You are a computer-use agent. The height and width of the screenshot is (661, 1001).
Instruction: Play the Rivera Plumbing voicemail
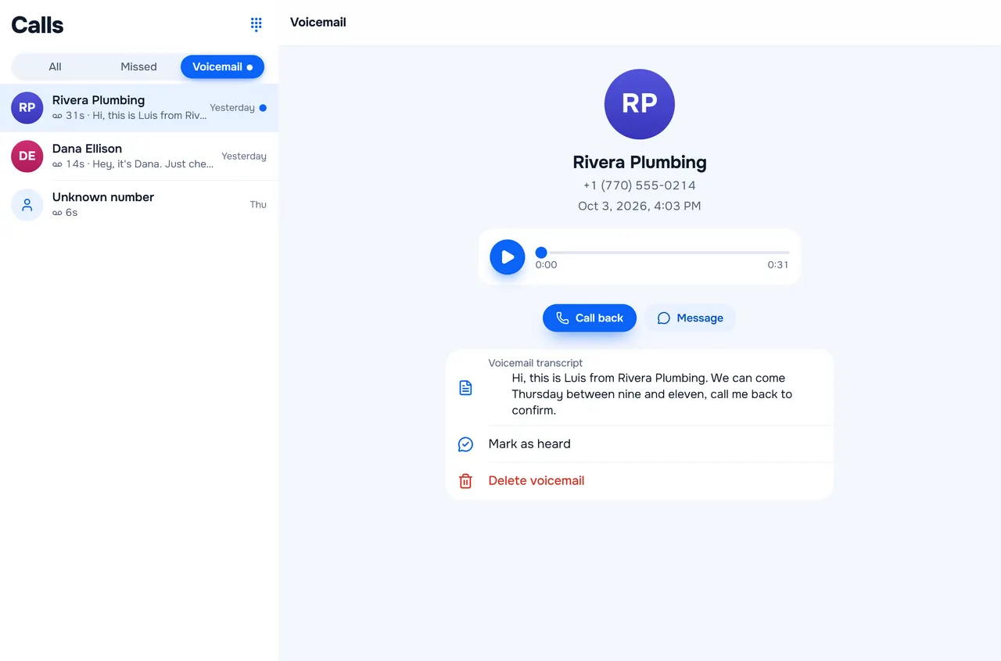pos(508,257)
